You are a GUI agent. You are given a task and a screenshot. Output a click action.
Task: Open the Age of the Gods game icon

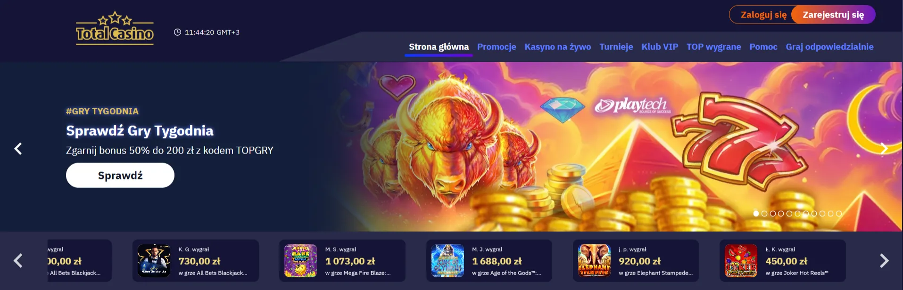(x=447, y=260)
